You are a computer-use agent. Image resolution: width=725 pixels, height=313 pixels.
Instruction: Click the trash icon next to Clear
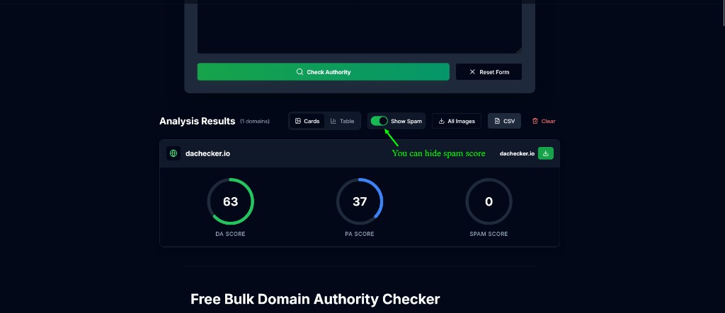(535, 121)
